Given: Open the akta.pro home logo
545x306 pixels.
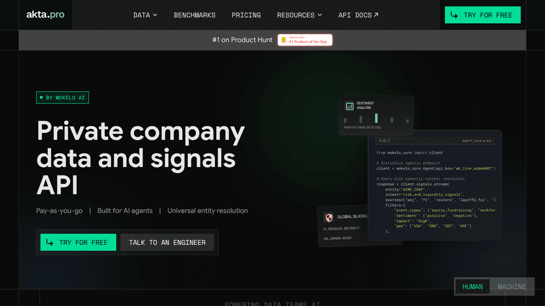Looking at the screenshot, I should point(45,15).
